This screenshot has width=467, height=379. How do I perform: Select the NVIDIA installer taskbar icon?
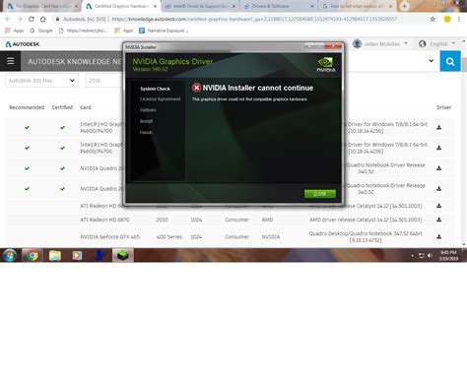pos(123,255)
